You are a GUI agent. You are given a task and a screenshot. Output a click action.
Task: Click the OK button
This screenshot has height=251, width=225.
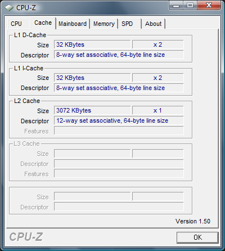pos(197,237)
